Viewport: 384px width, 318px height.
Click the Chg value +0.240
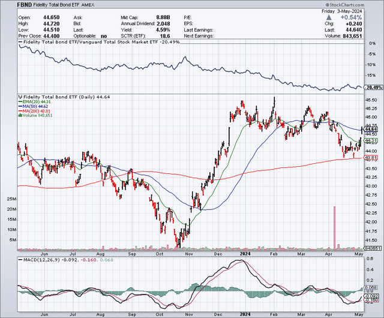pos(354,24)
